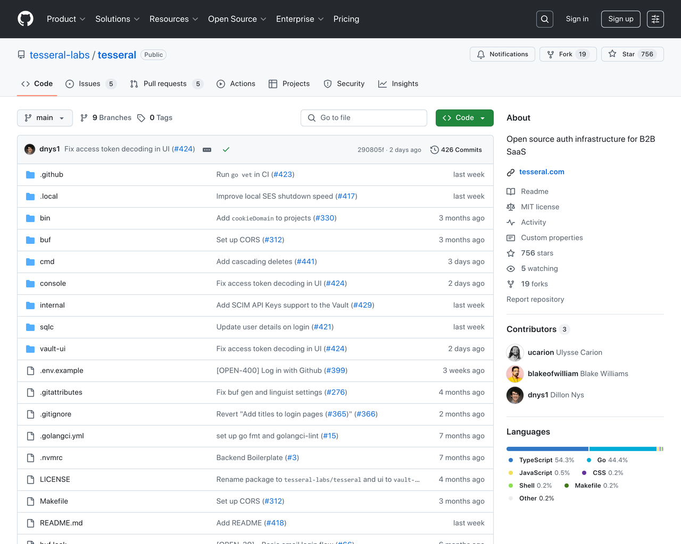This screenshot has height=544, width=681.
Task: Click the dnys1 avatar in the commit bar
Action: 30,149
